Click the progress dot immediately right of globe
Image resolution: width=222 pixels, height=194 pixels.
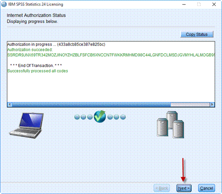110,117
